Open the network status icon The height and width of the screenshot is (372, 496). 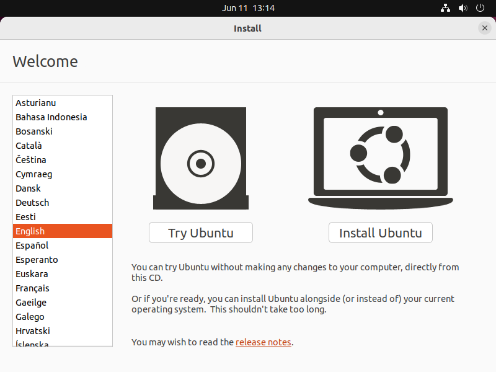pyautogui.click(x=445, y=8)
